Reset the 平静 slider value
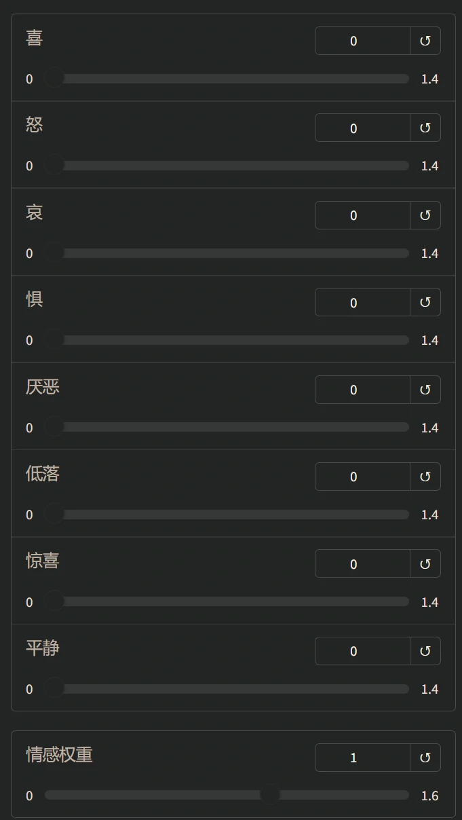The width and height of the screenshot is (462, 820). click(x=425, y=651)
